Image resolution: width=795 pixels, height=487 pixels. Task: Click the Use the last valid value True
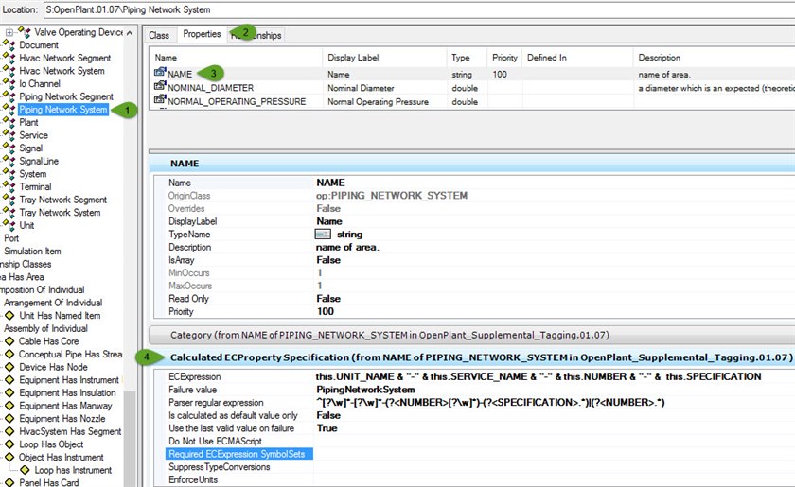pyautogui.click(x=327, y=428)
